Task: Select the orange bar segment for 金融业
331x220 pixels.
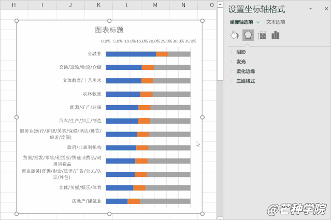Action: pyautogui.click(x=162, y=54)
